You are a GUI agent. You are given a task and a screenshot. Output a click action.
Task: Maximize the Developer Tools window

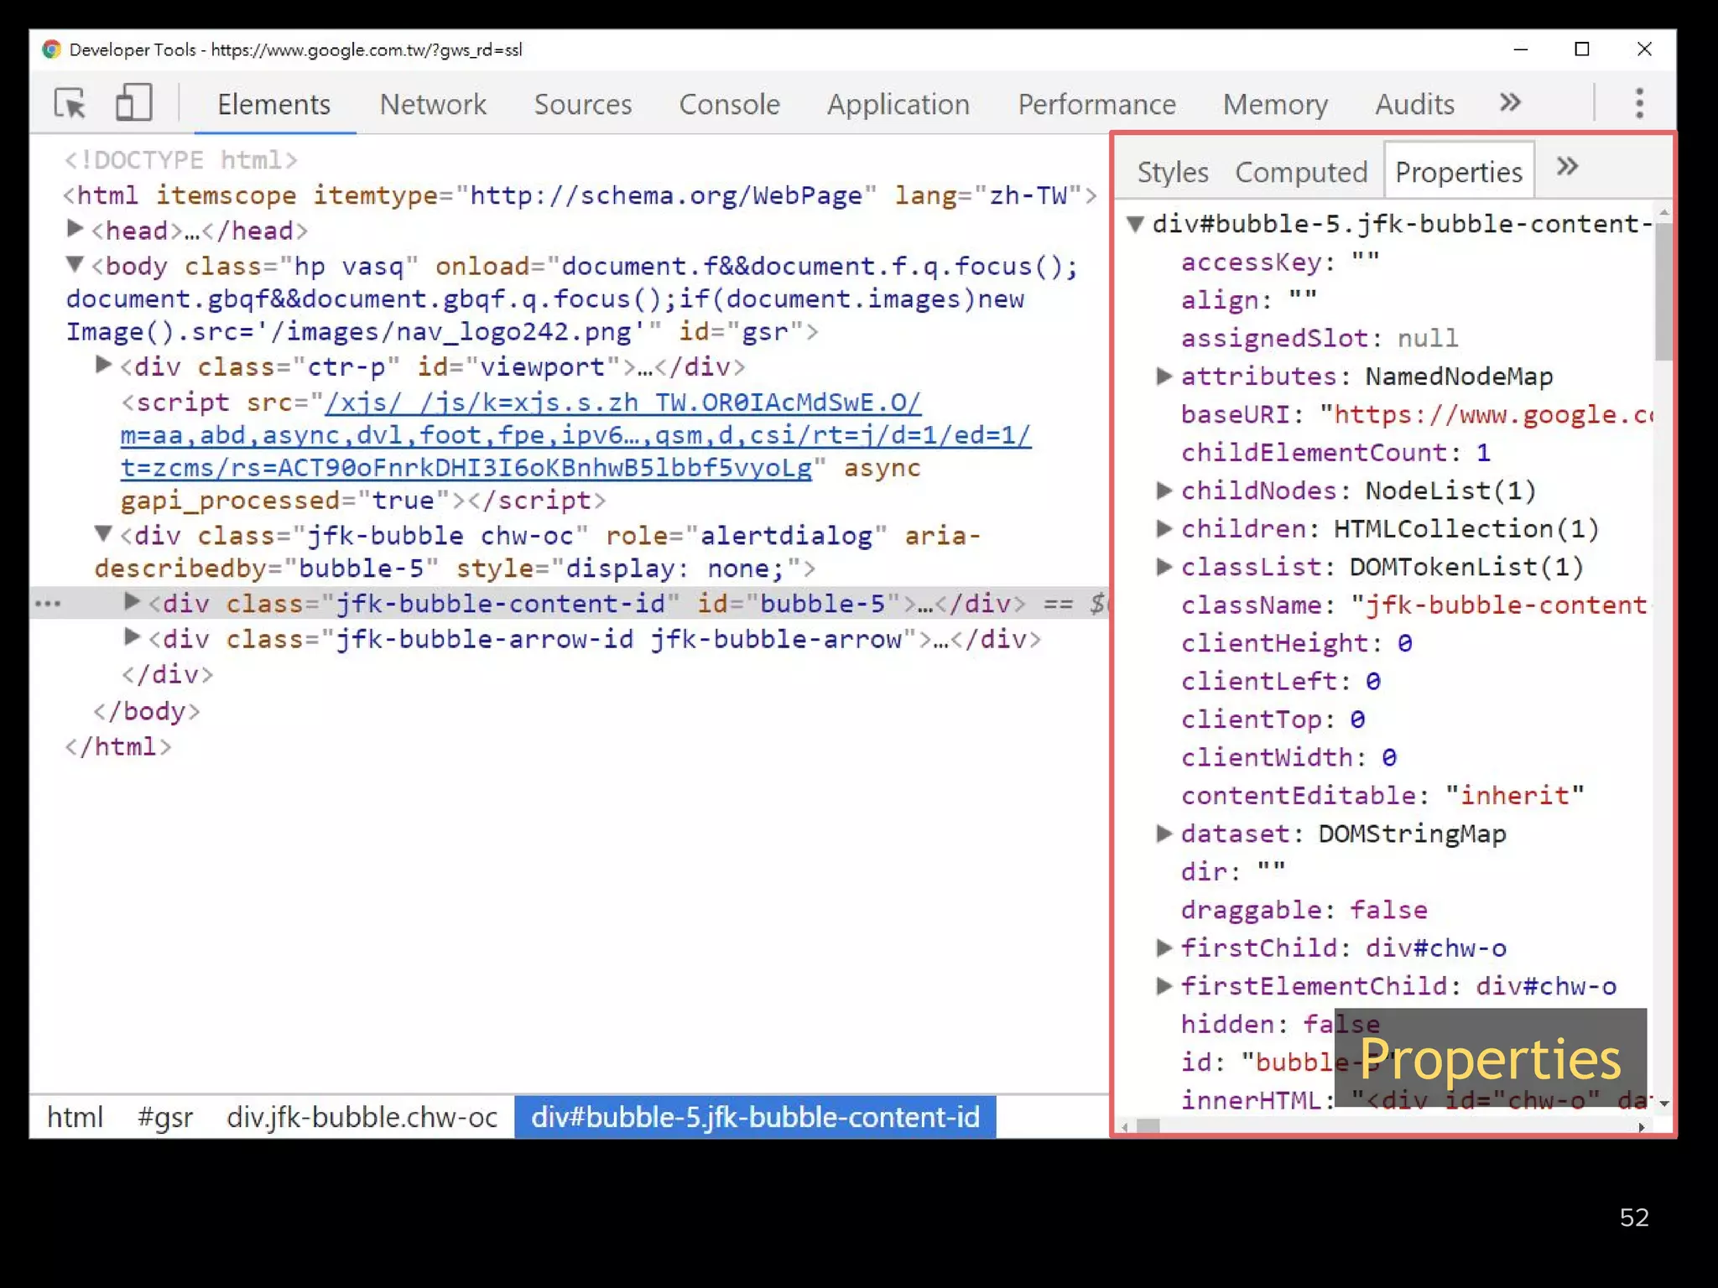click(x=1582, y=49)
